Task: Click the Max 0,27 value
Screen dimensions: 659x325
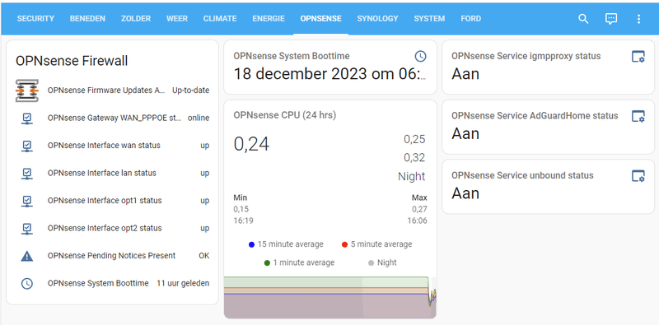Action: pyautogui.click(x=419, y=209)
